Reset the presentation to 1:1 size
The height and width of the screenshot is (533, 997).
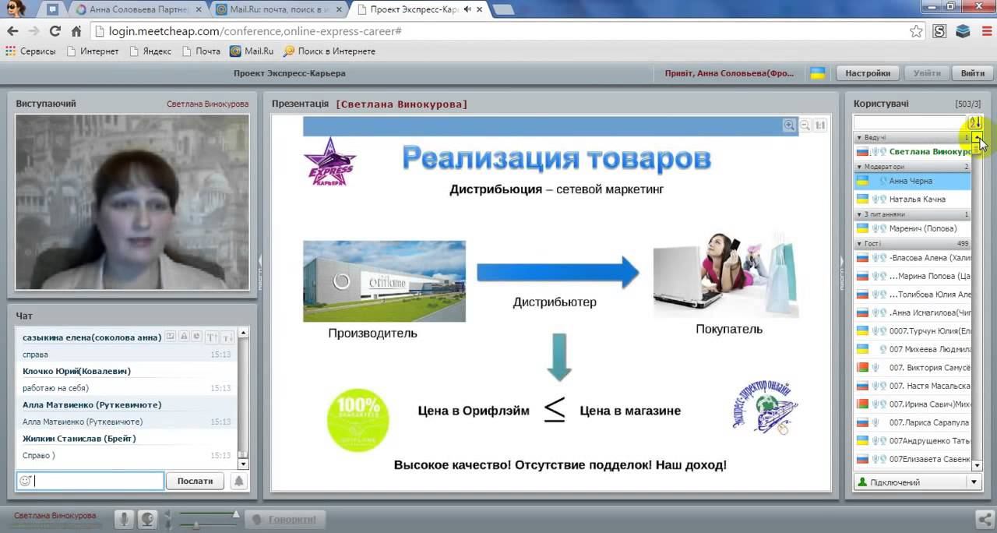(x=820, y=125)
